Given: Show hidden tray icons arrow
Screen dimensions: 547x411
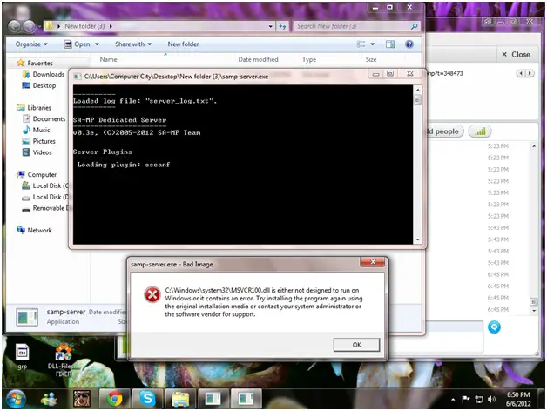Looking at the screenshot, I should (x=453, y=400).
